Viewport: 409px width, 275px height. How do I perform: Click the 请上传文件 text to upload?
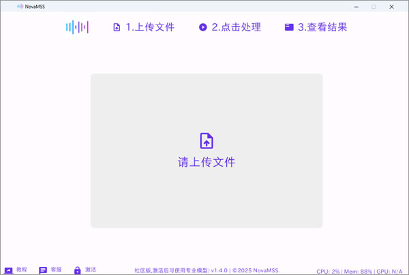click(207, 162)
